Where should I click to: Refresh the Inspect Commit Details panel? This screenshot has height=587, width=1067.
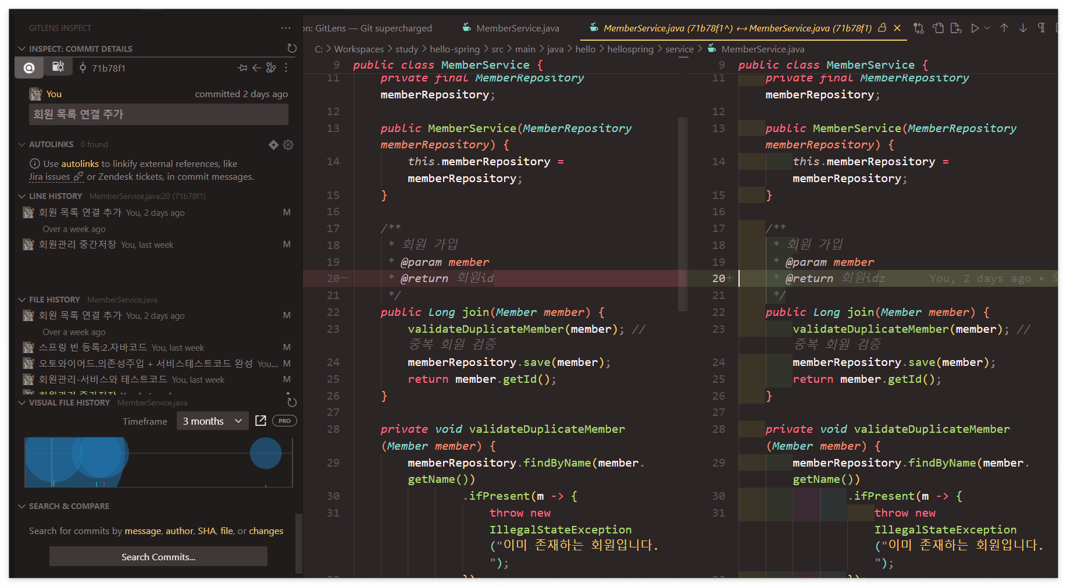pos(291,48)
